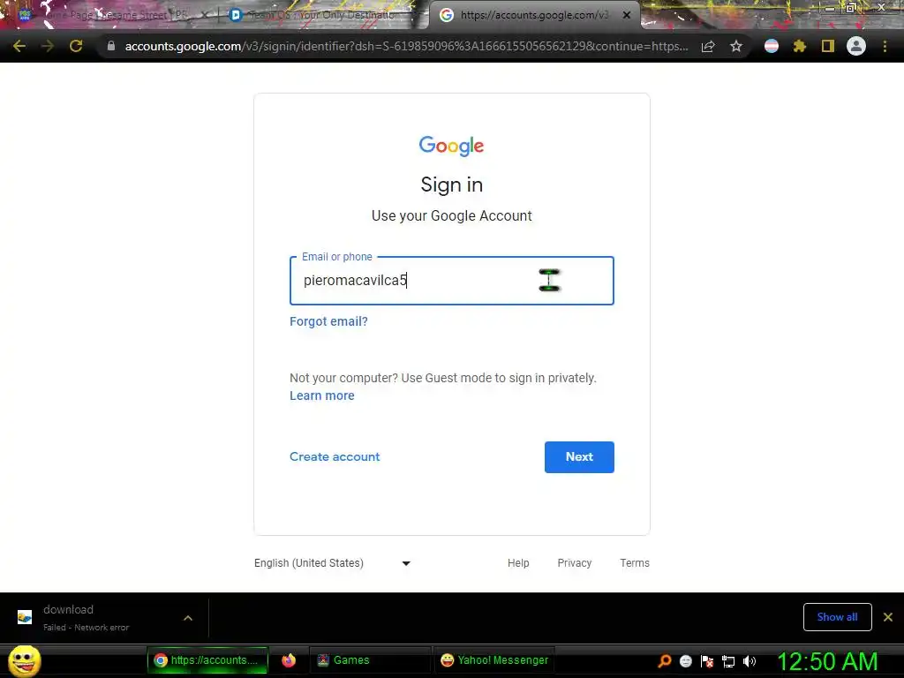The width and height of the screenshot is (904, 678).
Task: Click the blue Next button
Action: tap(579, 457)
